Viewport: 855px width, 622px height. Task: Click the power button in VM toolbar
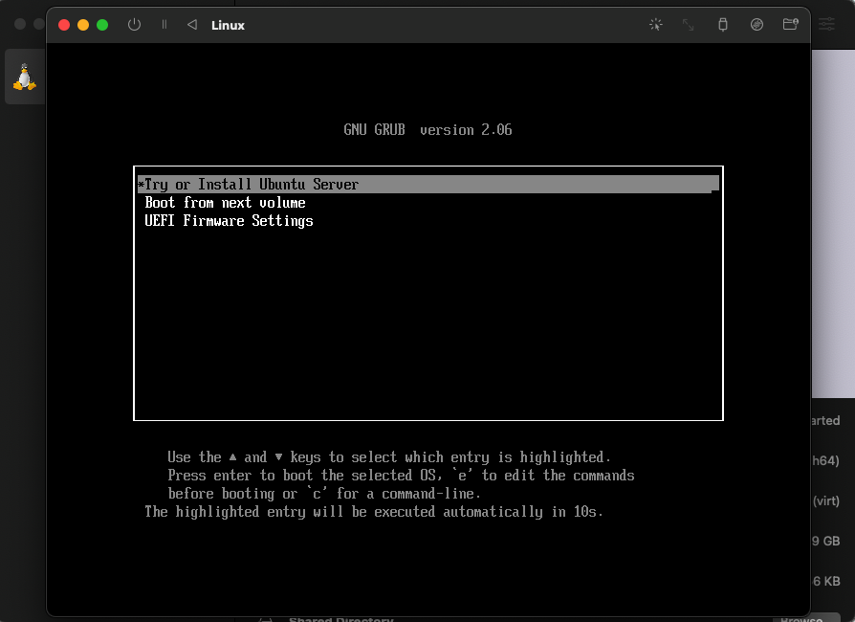coord(134,25)
